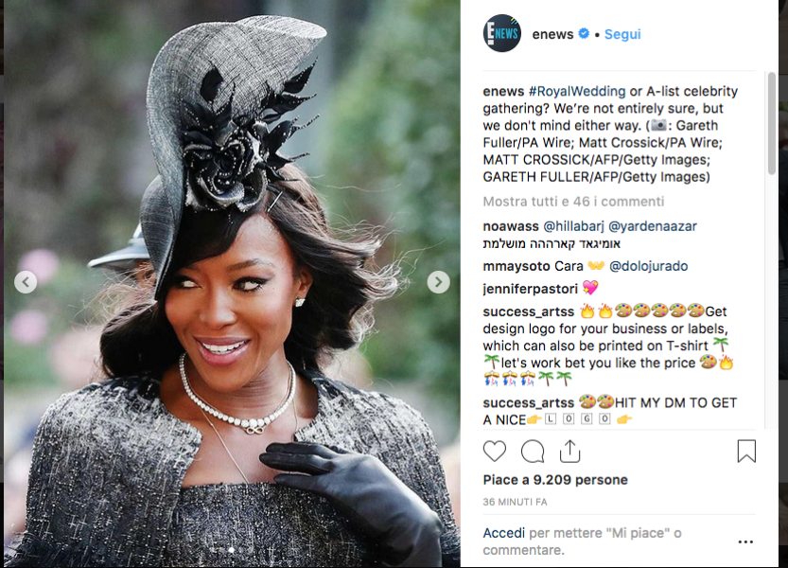Open the @yardenaazar mention
This screenshot has width=788, height=568.
click(653, 226)
